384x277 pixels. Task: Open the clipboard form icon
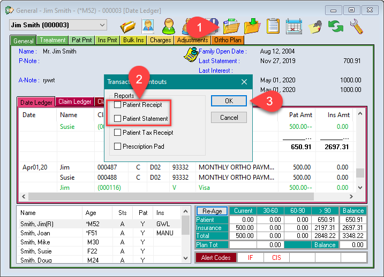coord(273,26)
